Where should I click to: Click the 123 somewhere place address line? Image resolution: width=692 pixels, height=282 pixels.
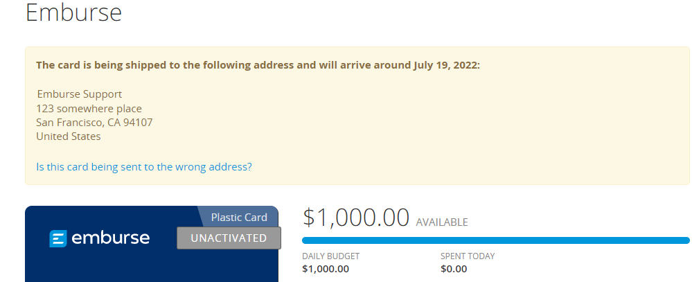[x=89, y=108]
